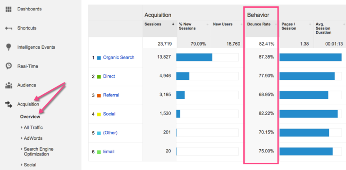Viewport: 346px width, 170px height.
Task: Click Organic Search sessions value 13,827
Action: (x=164, y=57)
